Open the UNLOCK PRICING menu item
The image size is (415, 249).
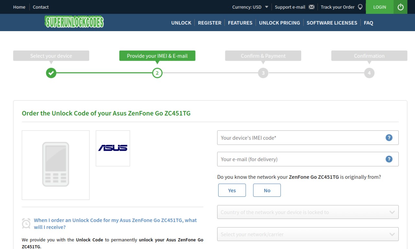[279, 23]
